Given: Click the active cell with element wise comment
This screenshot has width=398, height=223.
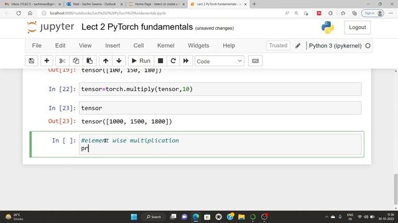Looking at the screenshot, I should pyautogui.click(x=220, y=144).
